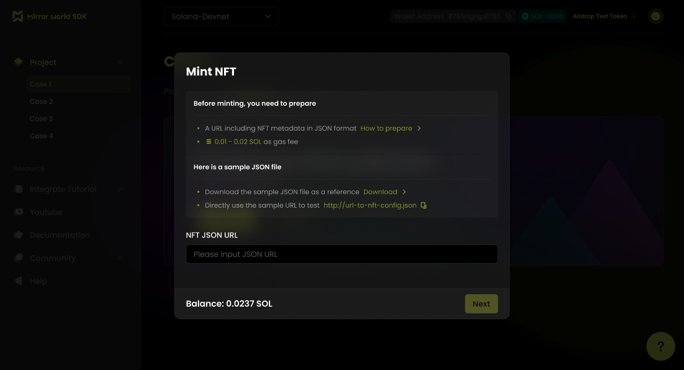Expand the Community submenu
The width and height of the screenshot is (684, 370).
(119, 258)
